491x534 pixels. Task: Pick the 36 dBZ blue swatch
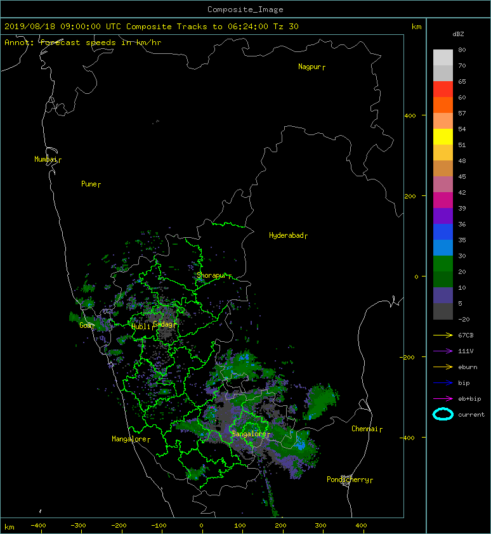coord(443,231)
